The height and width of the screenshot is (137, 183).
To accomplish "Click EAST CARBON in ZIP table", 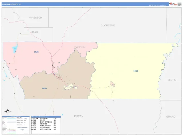I will (x=46, y=122).
